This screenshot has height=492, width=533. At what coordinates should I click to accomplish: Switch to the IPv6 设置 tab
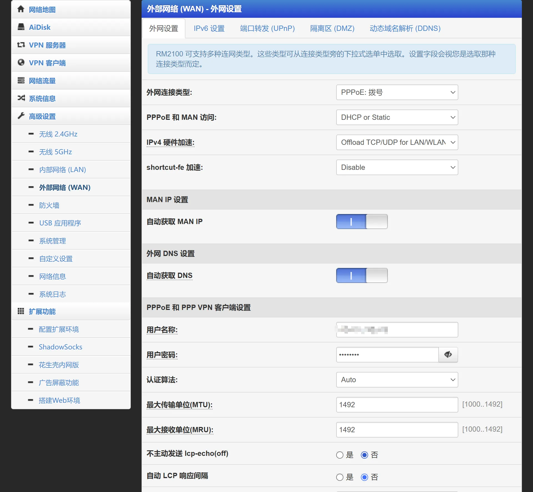pos(209,28)
